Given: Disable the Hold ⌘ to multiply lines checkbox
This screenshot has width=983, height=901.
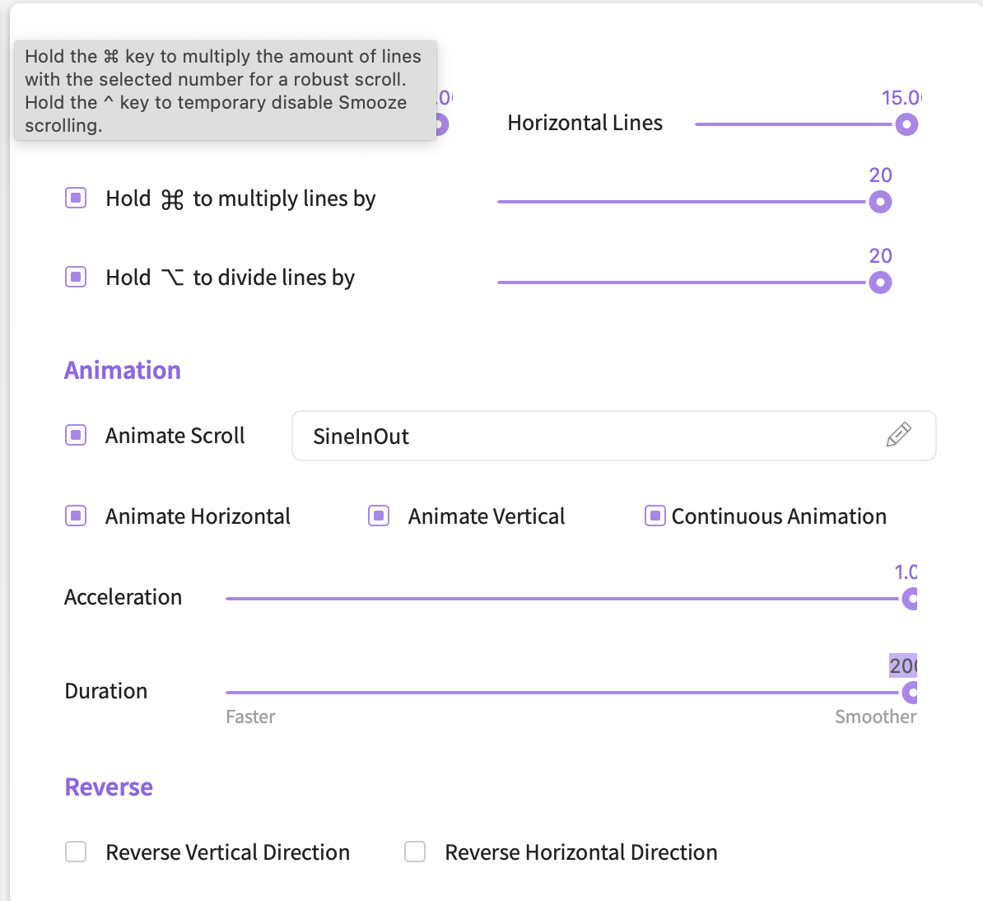Looking at the screenshot, I should (x=76, y=198).
